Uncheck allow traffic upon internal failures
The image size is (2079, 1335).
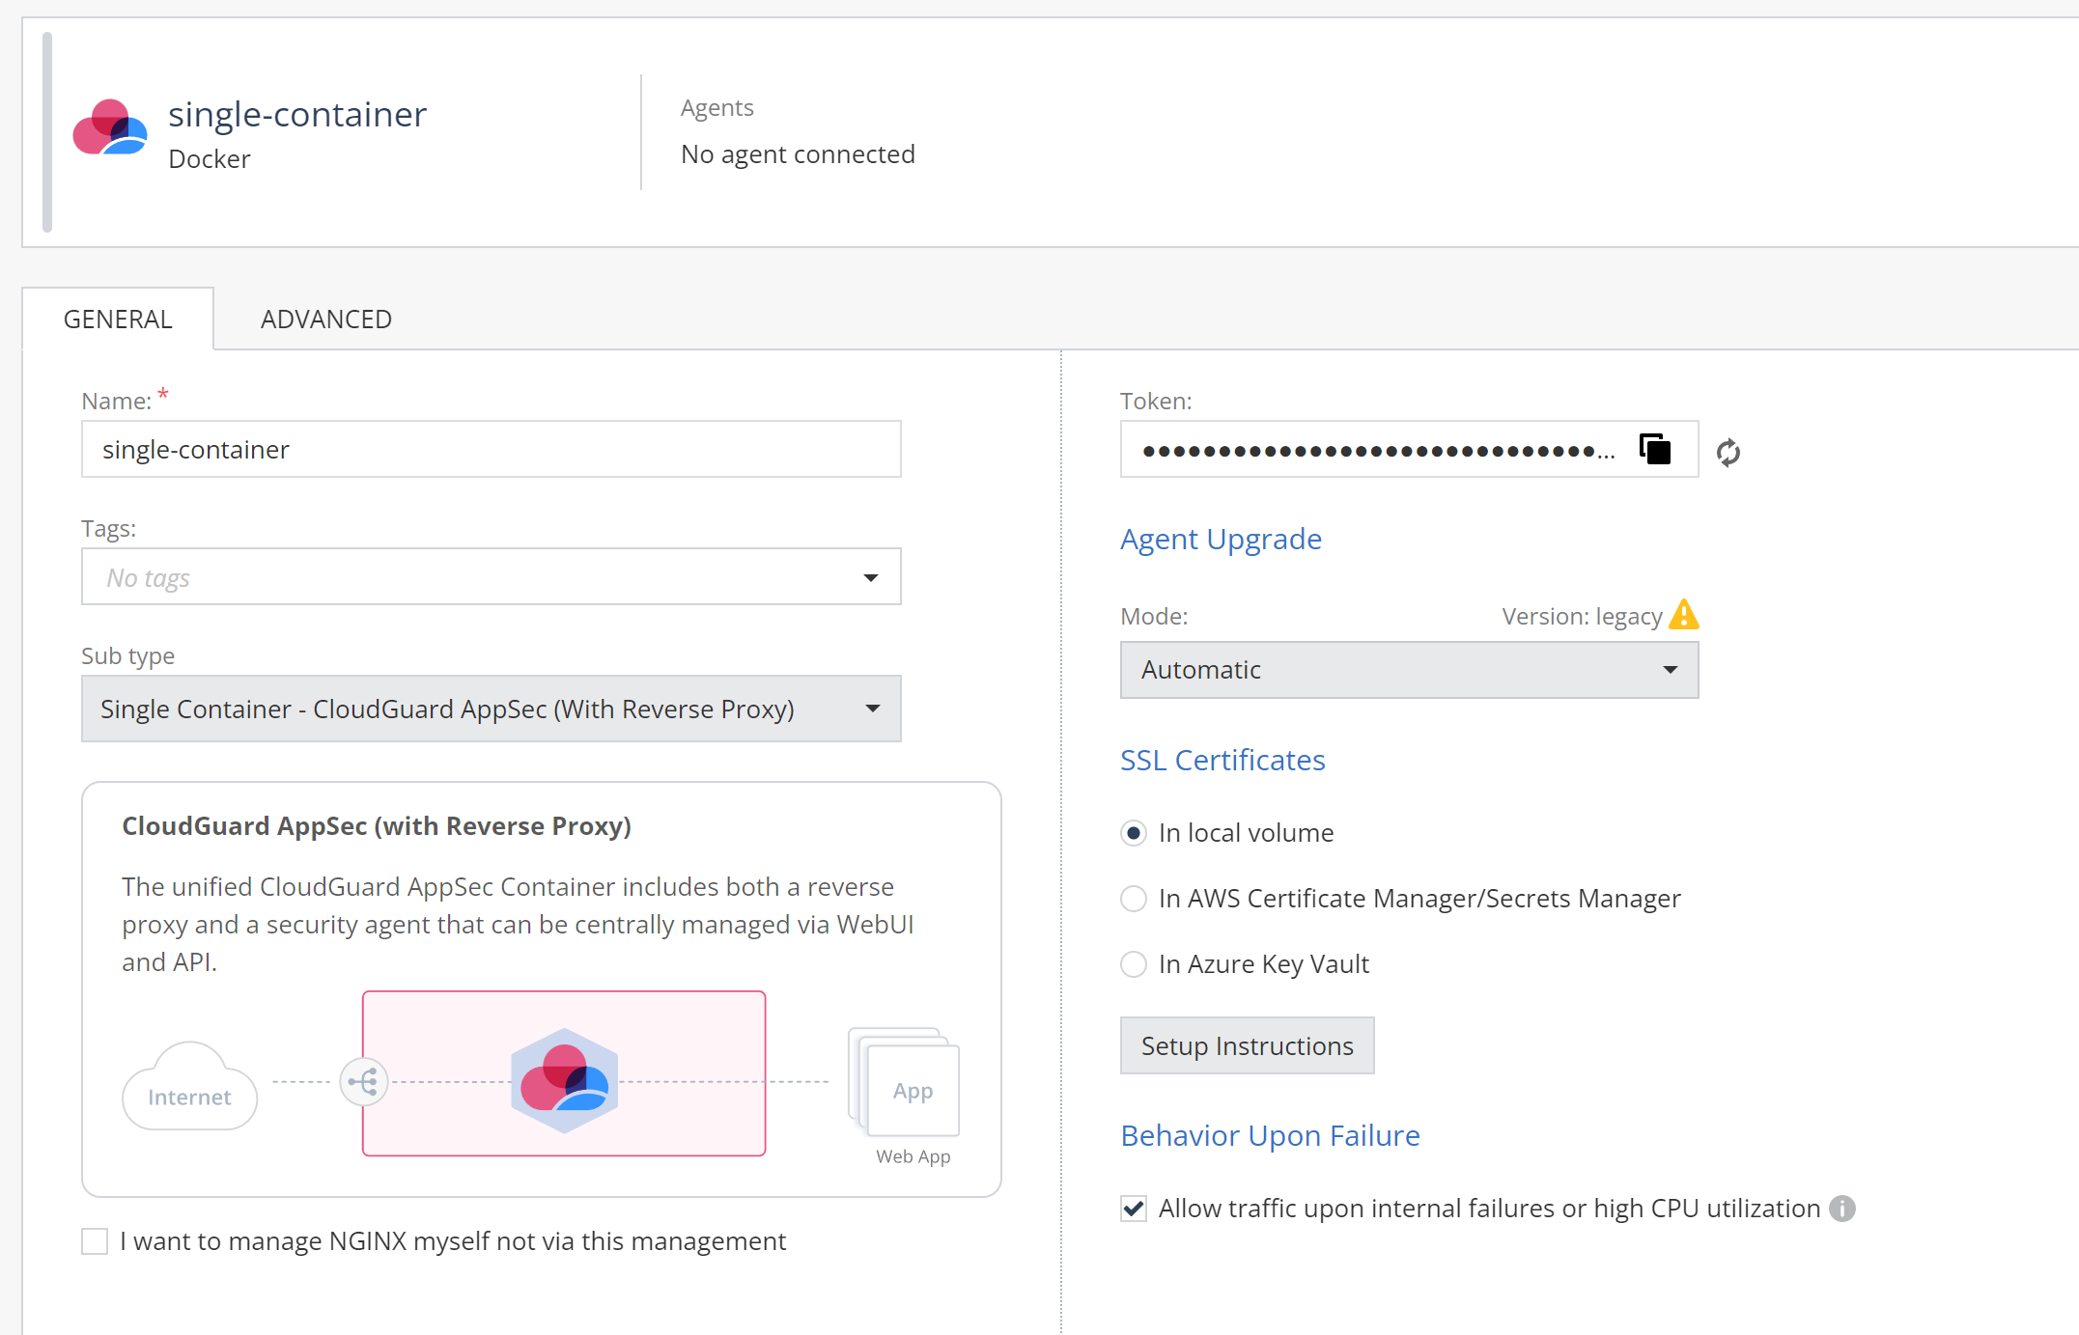click(1134, 1209)
